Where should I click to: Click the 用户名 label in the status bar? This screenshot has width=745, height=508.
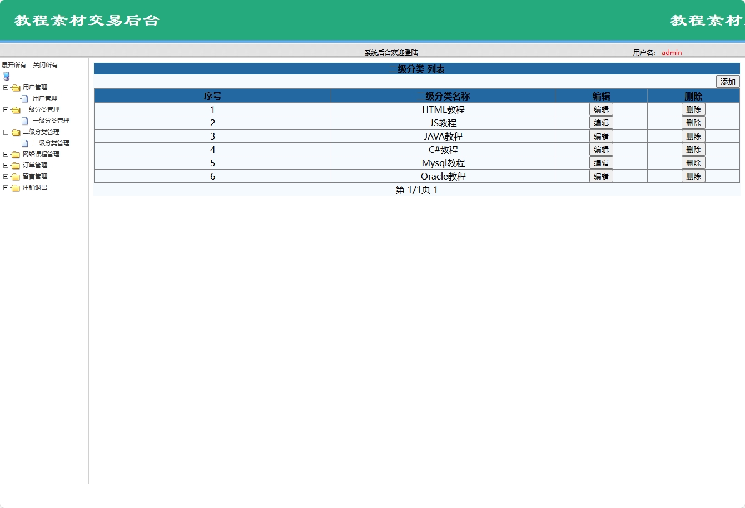pos(645,53)
